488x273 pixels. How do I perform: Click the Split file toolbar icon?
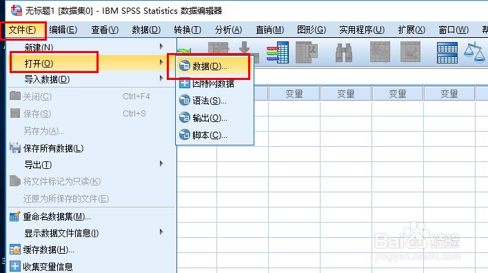click(x=447, y=52)
